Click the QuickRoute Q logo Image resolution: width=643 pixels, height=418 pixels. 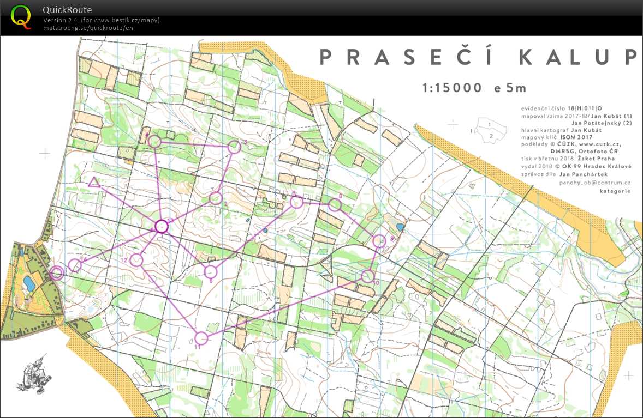[x=21, y=16]
